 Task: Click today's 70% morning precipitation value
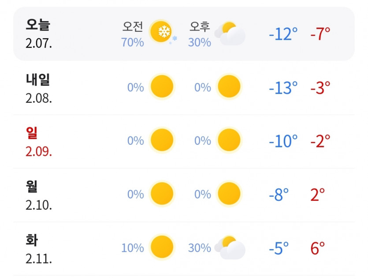tap(133, 42)
